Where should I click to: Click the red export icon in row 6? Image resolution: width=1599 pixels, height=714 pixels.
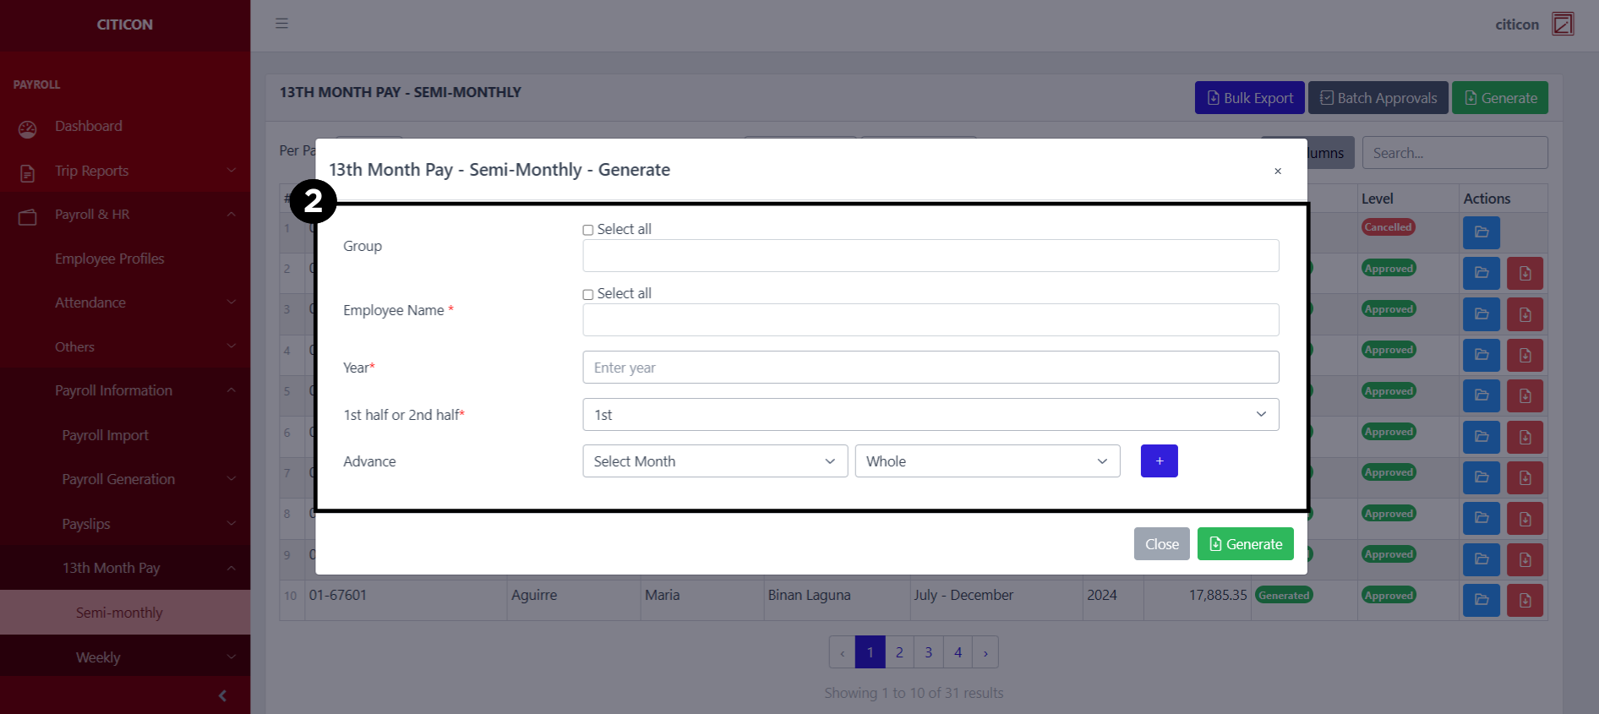(x=1525, y=437)
